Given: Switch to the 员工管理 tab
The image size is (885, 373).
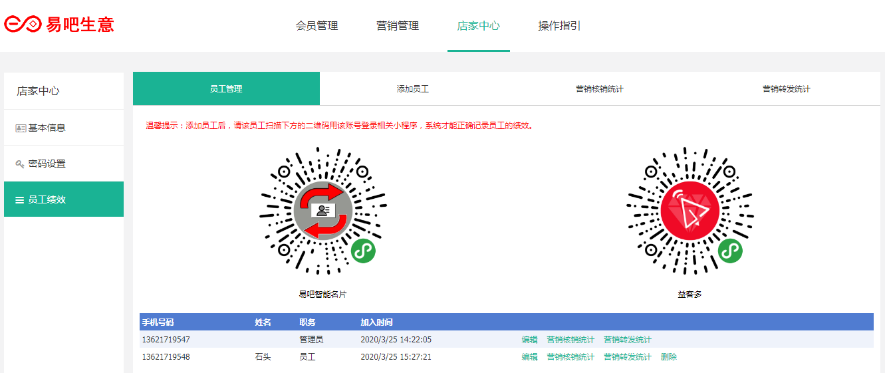Looking at the screenshot, I should [x=226, y=88].
